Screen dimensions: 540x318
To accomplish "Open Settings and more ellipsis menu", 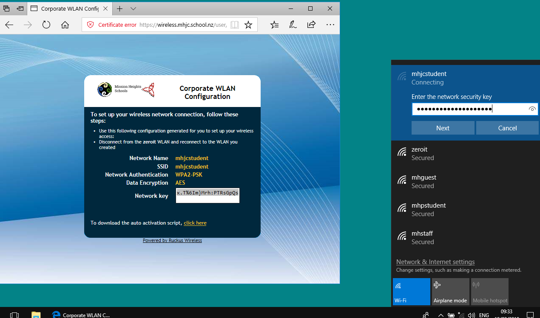I will (330, 25).
